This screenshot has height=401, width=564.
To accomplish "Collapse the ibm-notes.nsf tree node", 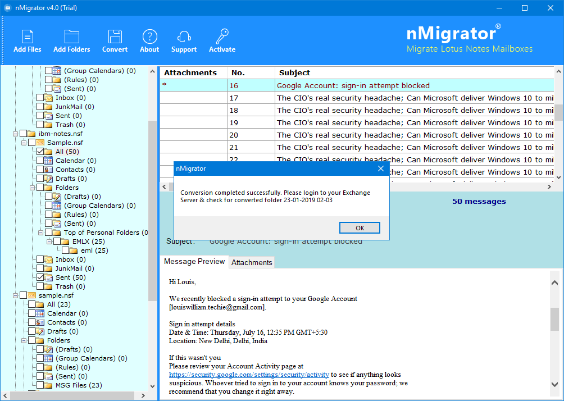I will click(16, 134).
